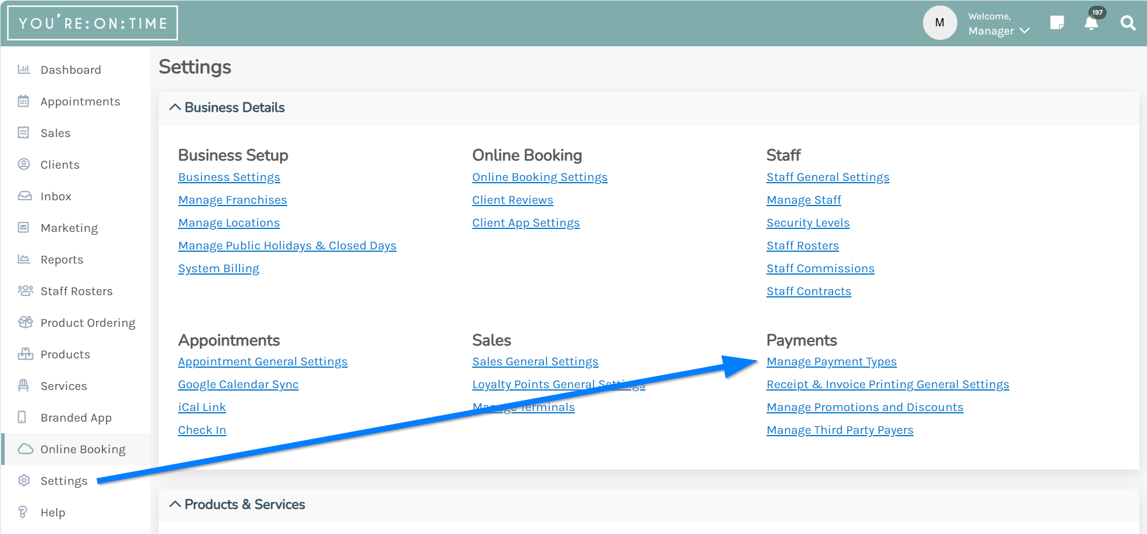This screenshot has height=534, width=1147.
Task: Click the Appointments calendar icon
Action: pos(23,101)
